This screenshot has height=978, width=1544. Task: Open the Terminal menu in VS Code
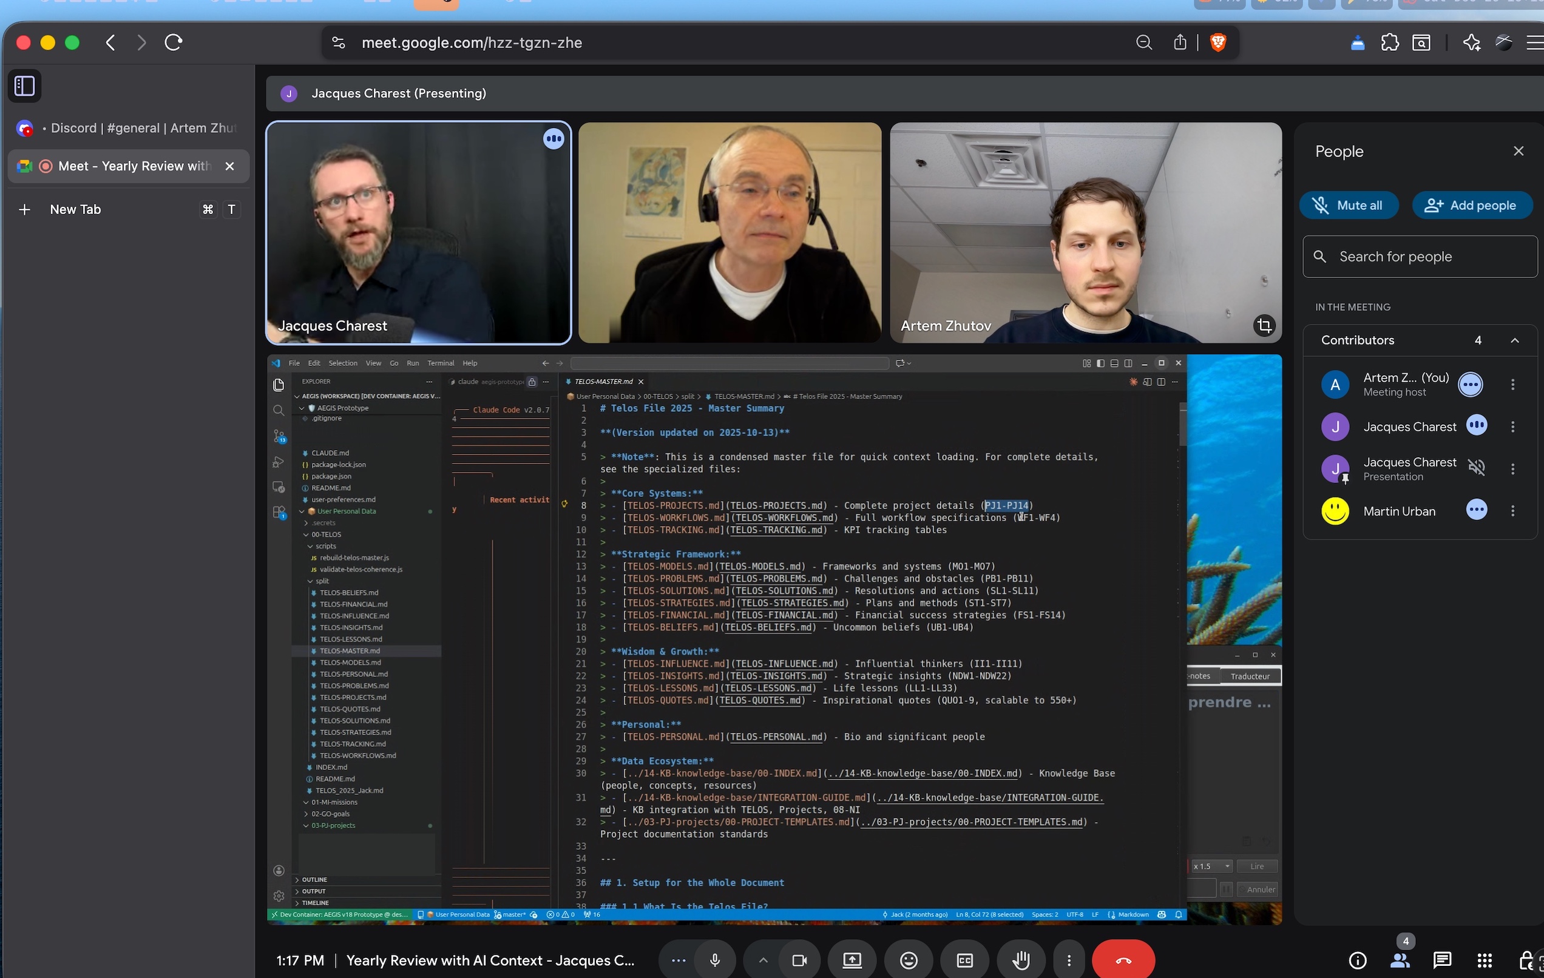tap(441, 363)
